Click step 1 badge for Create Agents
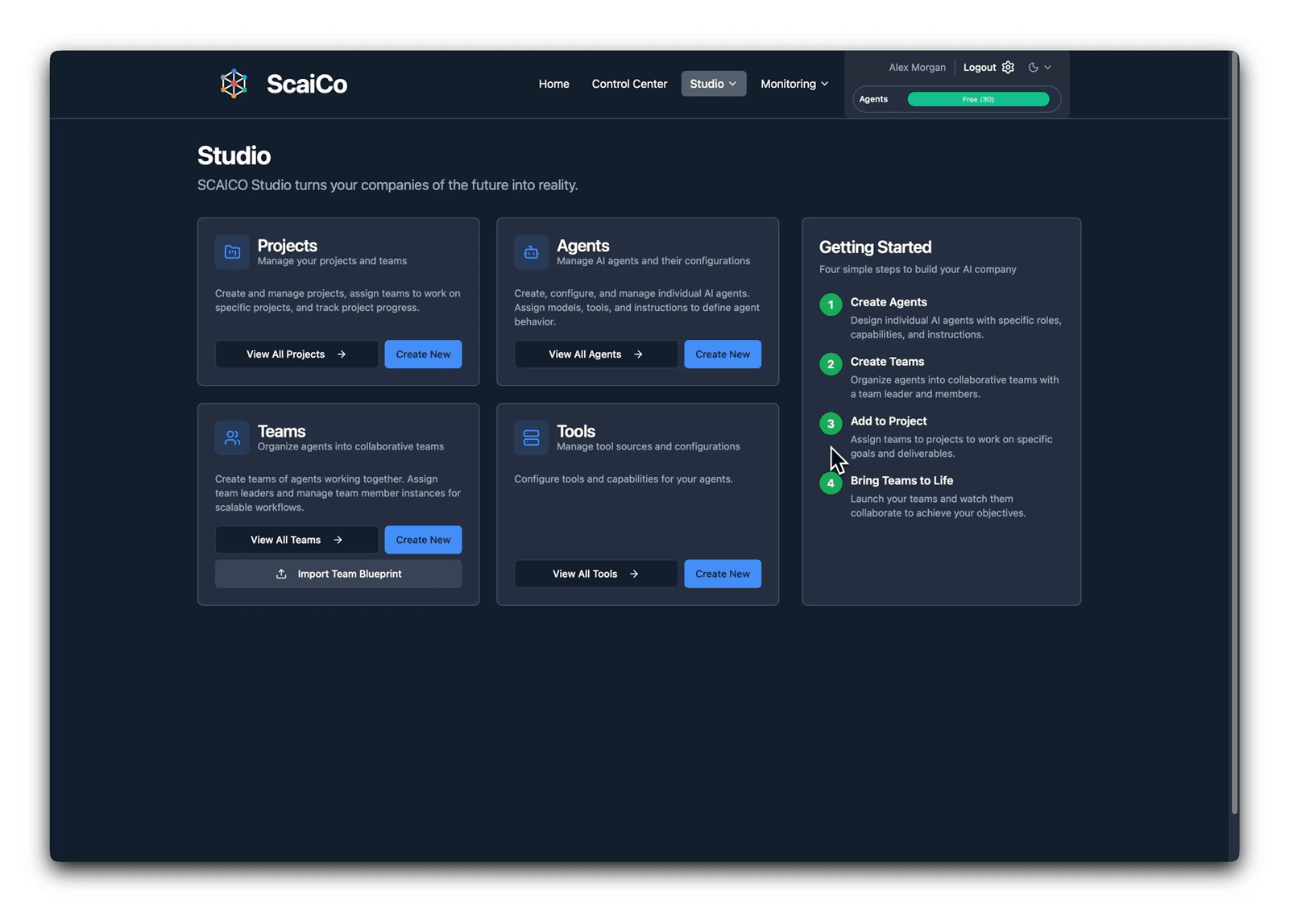 coord(831,305)
